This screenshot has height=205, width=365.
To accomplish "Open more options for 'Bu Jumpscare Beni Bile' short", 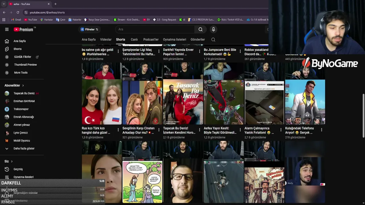I will point(240,52).
